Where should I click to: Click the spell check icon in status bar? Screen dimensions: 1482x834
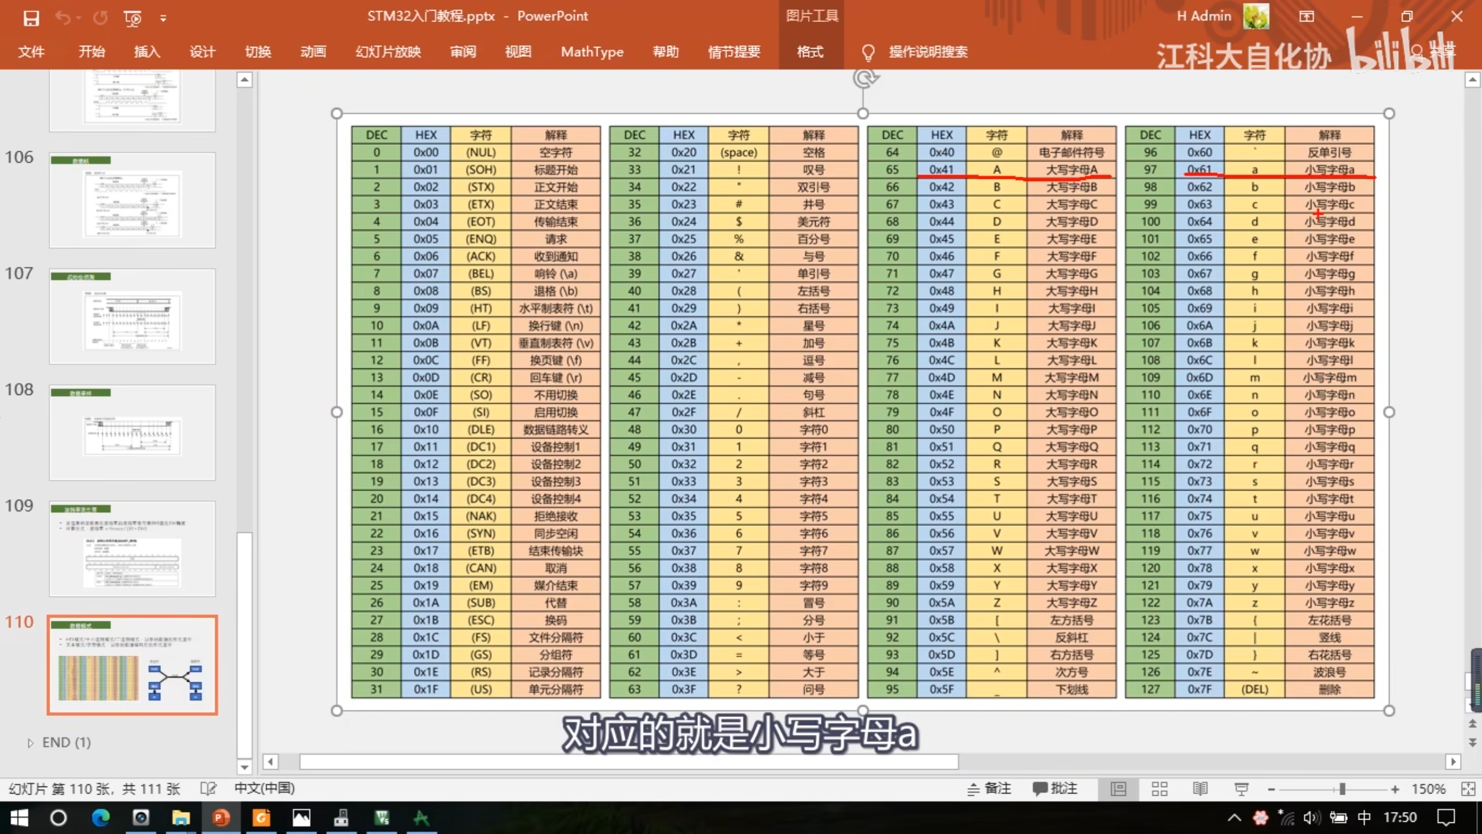tap(208, 789)
